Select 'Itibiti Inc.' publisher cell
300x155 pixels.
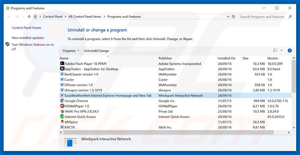pyautogui.click(x=165, y=127)
